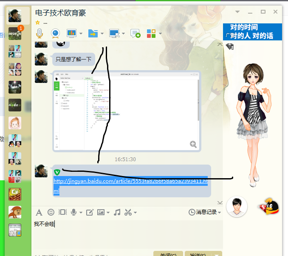Click the QQ show female avatar figure
Viewport: 288px width, 256px height.
coord(254,125)
